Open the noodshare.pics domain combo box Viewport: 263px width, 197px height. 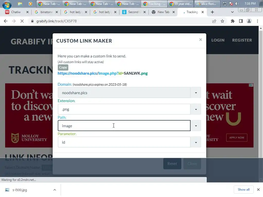(124, 93)
